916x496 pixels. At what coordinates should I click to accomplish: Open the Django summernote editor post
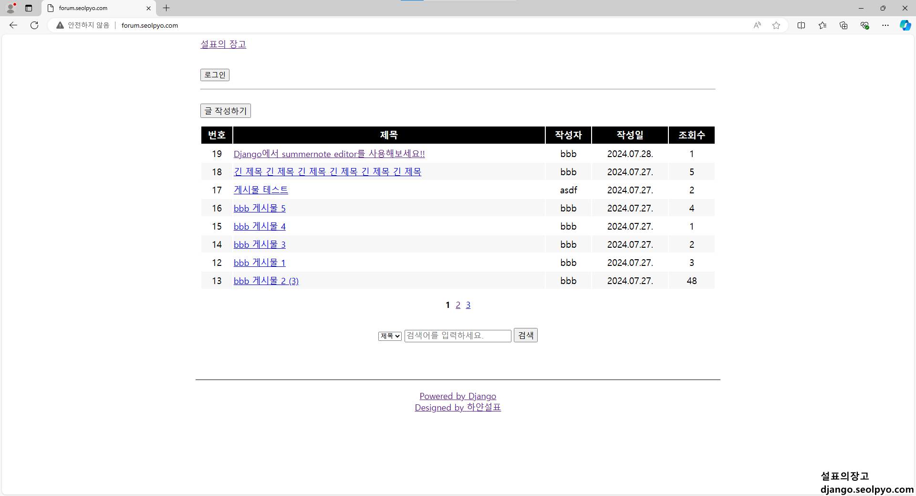pos(329,154)
